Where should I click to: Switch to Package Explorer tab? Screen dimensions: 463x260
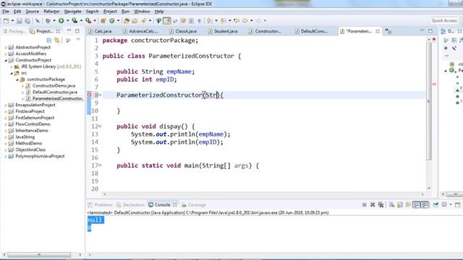click(14, 31)
